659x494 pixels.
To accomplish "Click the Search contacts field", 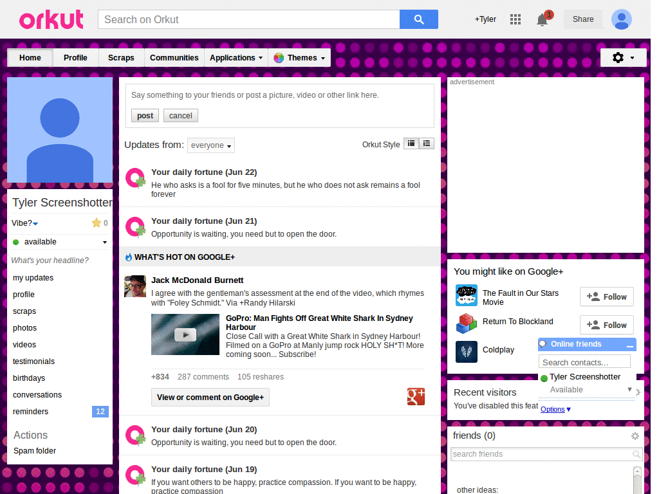I will tap(584, 362).
